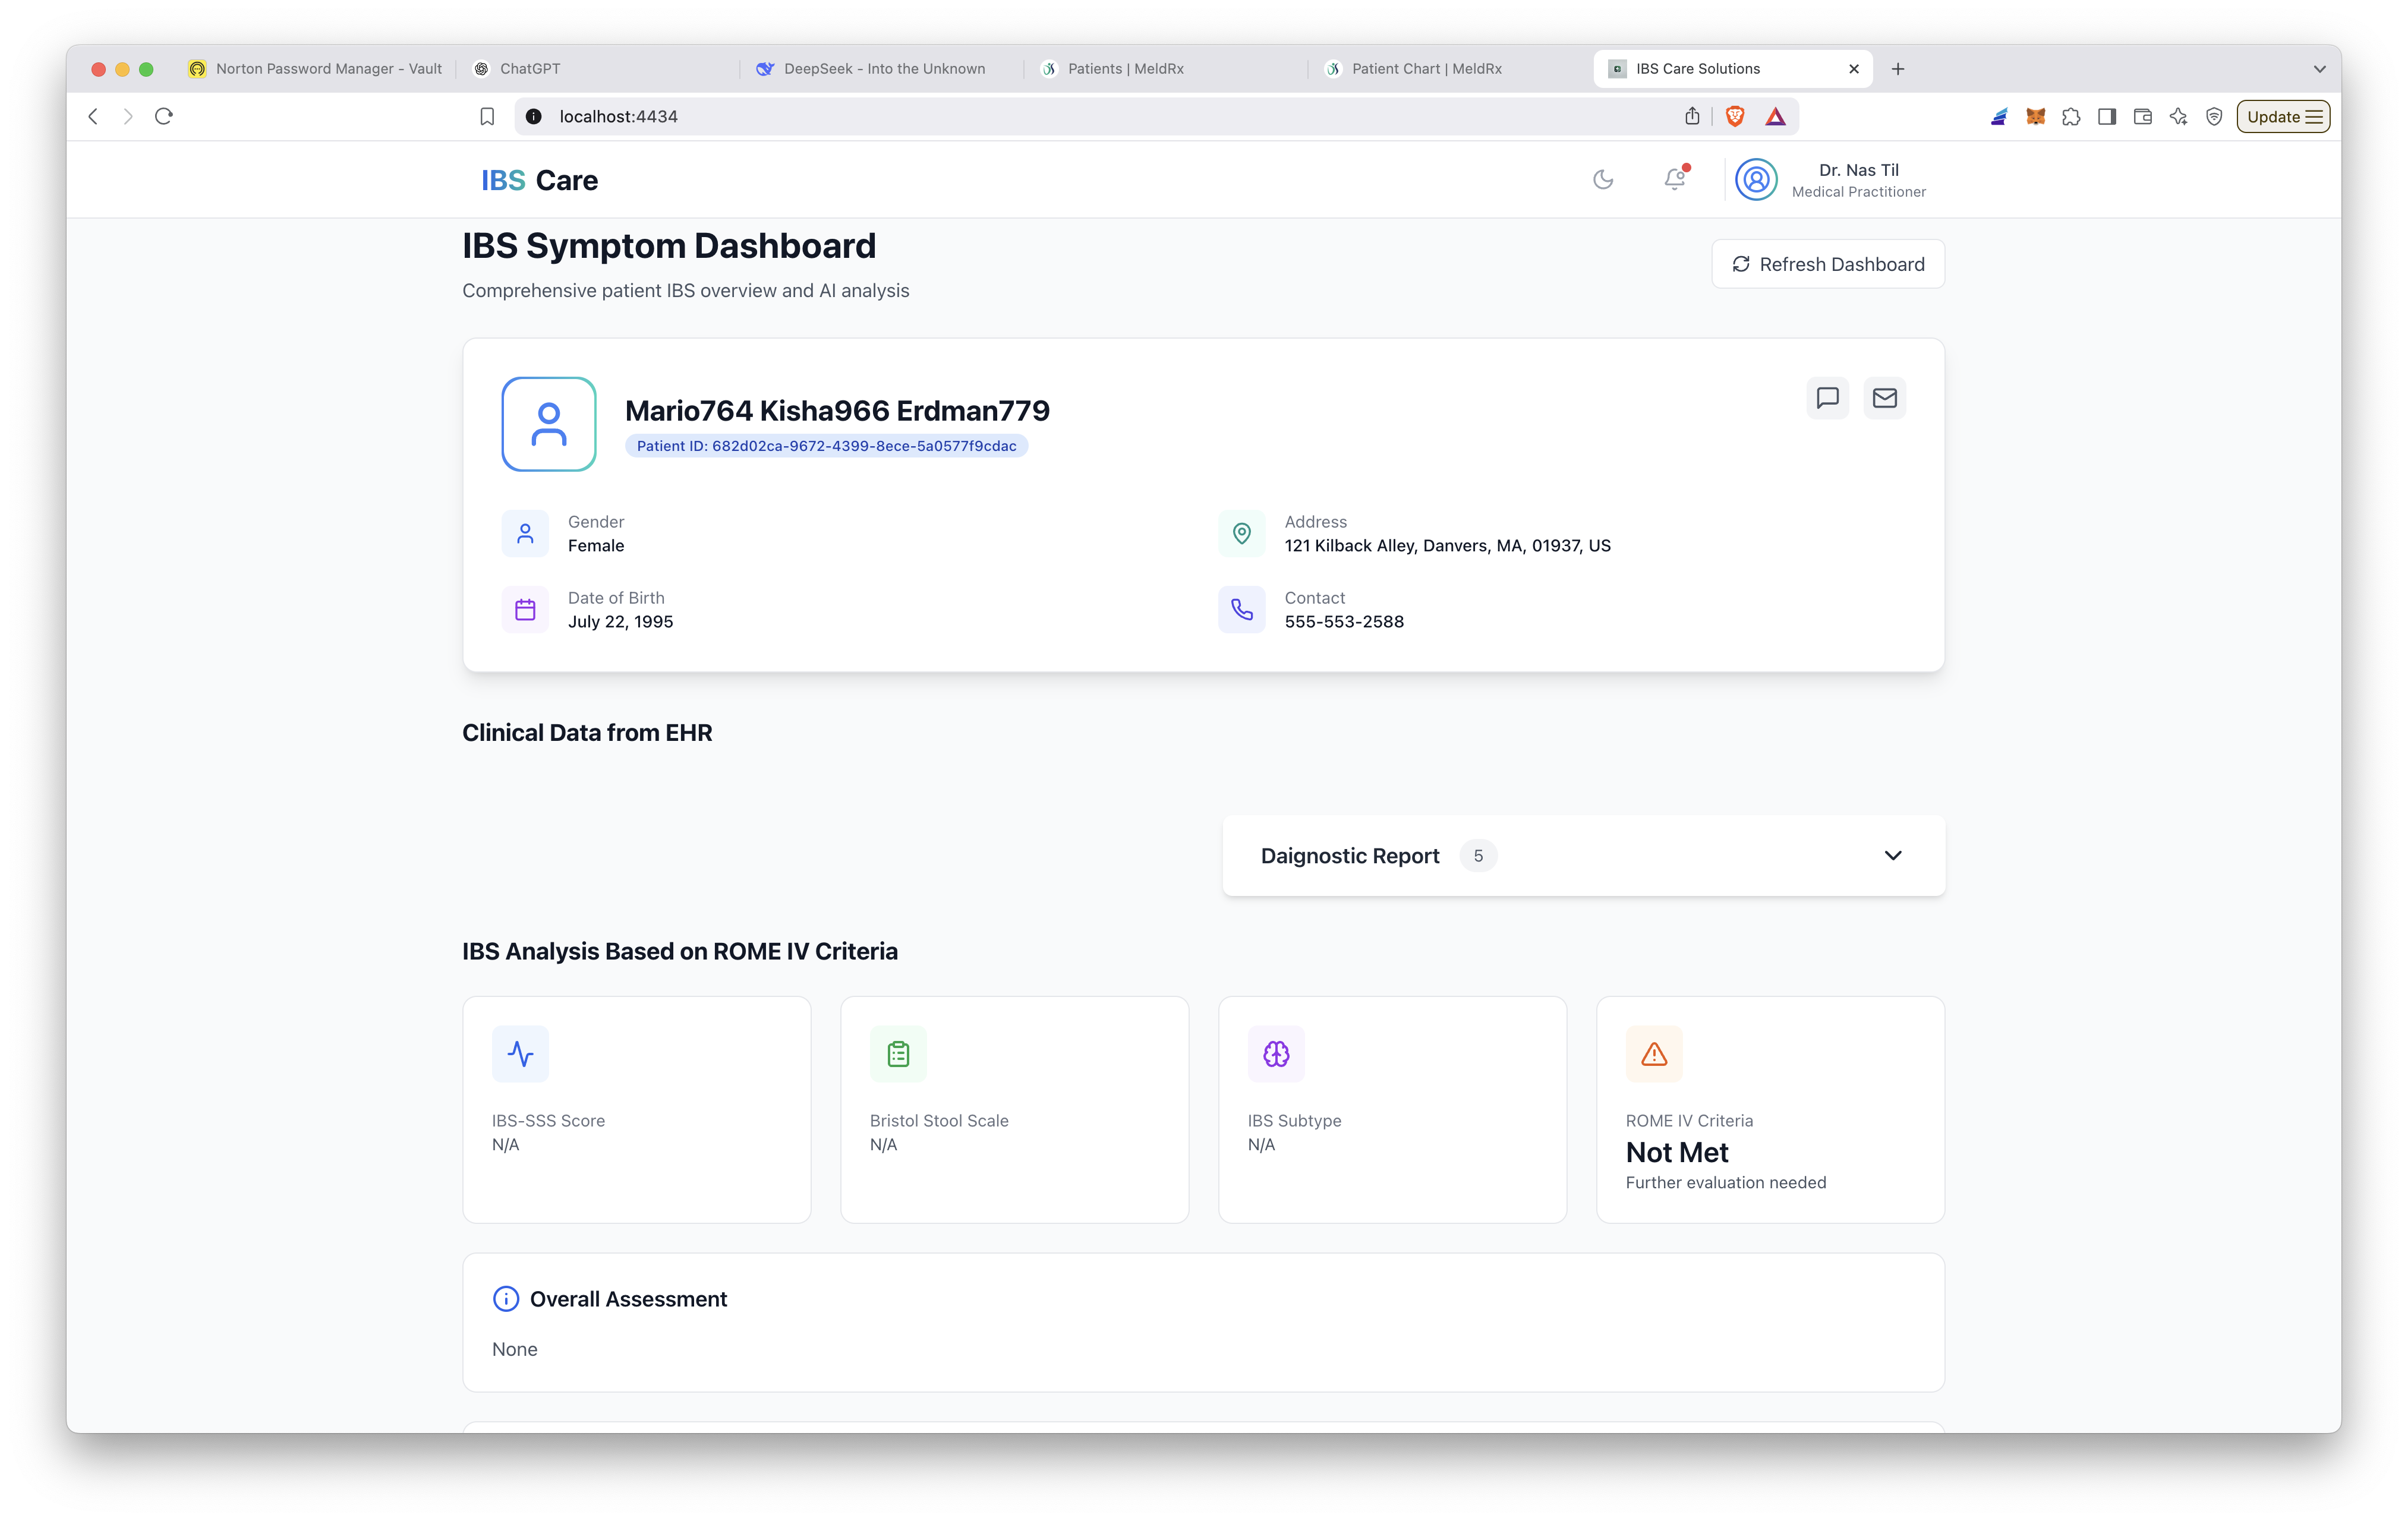This screenshot has height=1521, width=2408.
Task: Click Dr. Nas Til profile avatar
Action: click(x=1756, y=180)
